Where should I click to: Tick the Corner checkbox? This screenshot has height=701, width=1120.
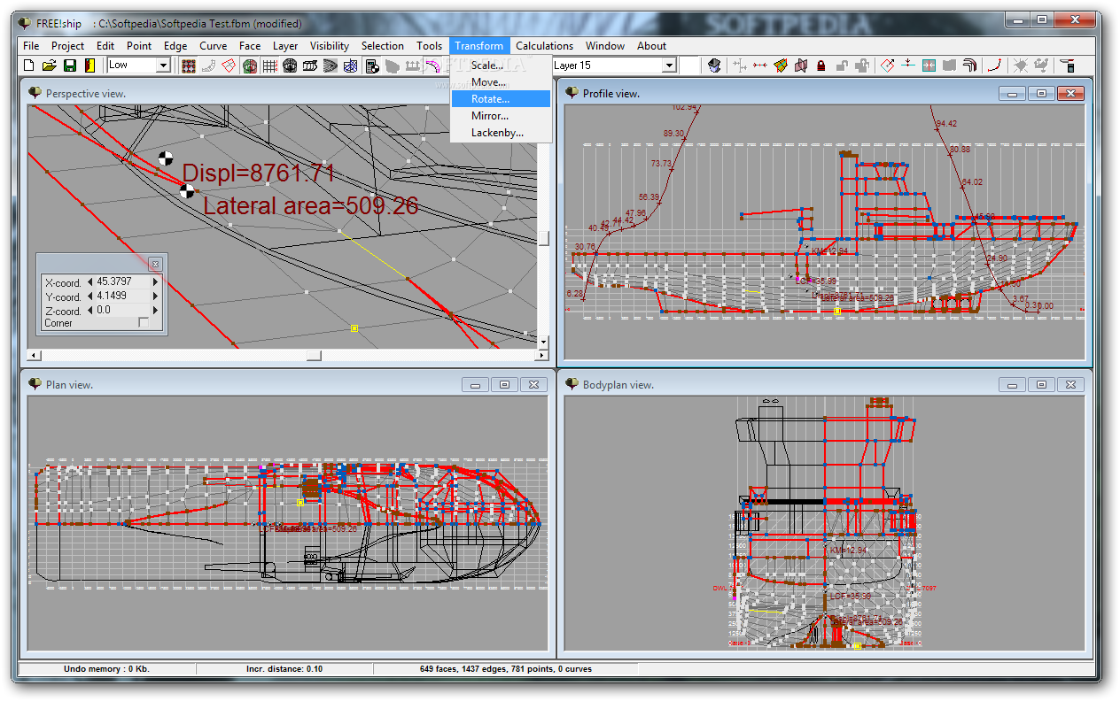pyautogui.click(x=144, y=323)
